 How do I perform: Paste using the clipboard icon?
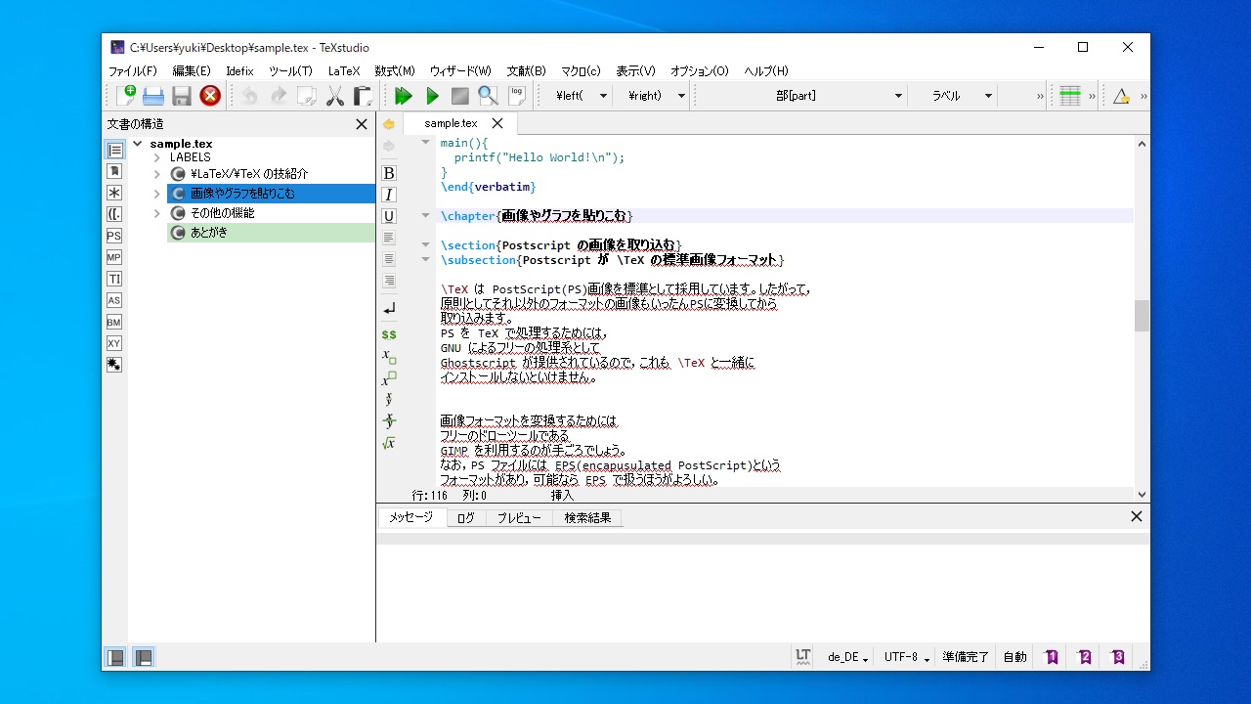pos(363,96)
